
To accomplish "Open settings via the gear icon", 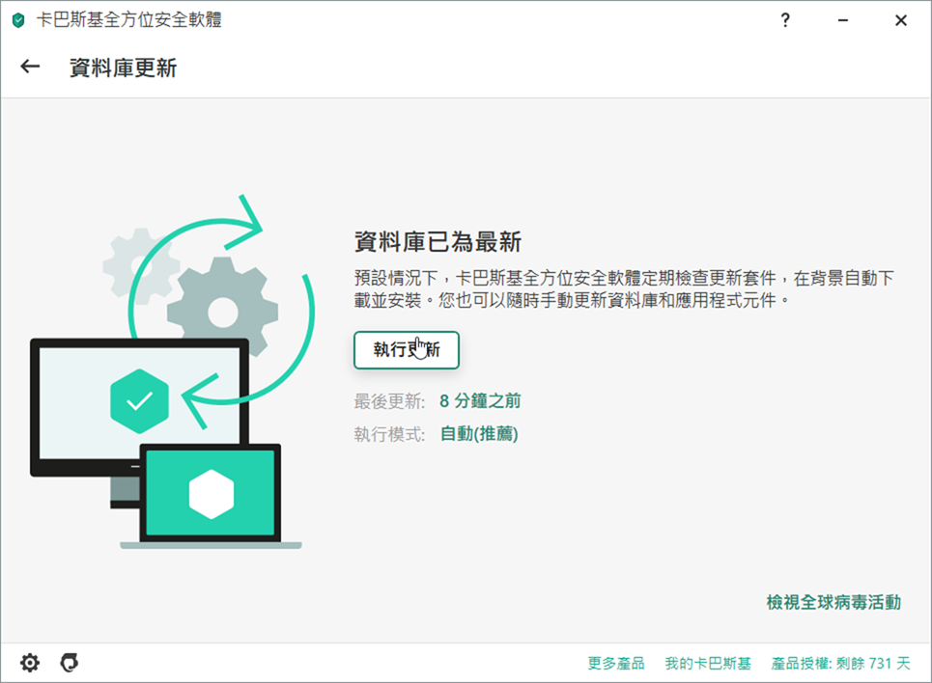I will [30, 663].
